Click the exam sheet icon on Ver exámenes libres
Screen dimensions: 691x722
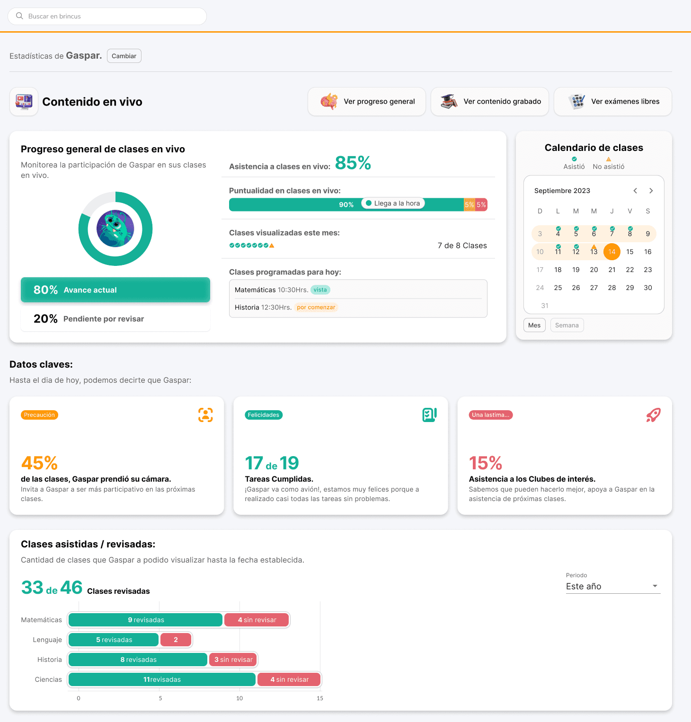576,101
